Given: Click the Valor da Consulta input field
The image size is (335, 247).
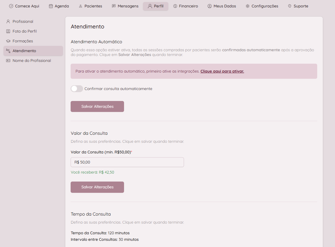Looking at the screenshot, I should [x=127, y=162].
